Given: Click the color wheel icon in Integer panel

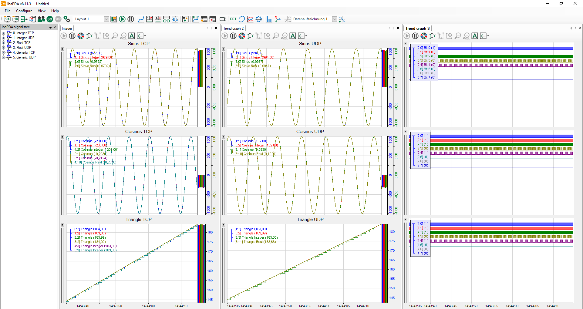Looking at the screenshot, I should point(81,36).
